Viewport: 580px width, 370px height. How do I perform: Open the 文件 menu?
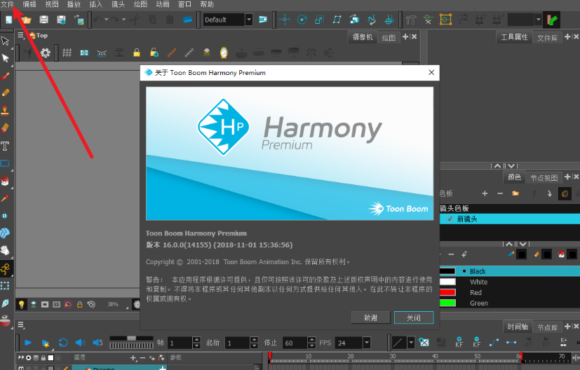point(8,4)
